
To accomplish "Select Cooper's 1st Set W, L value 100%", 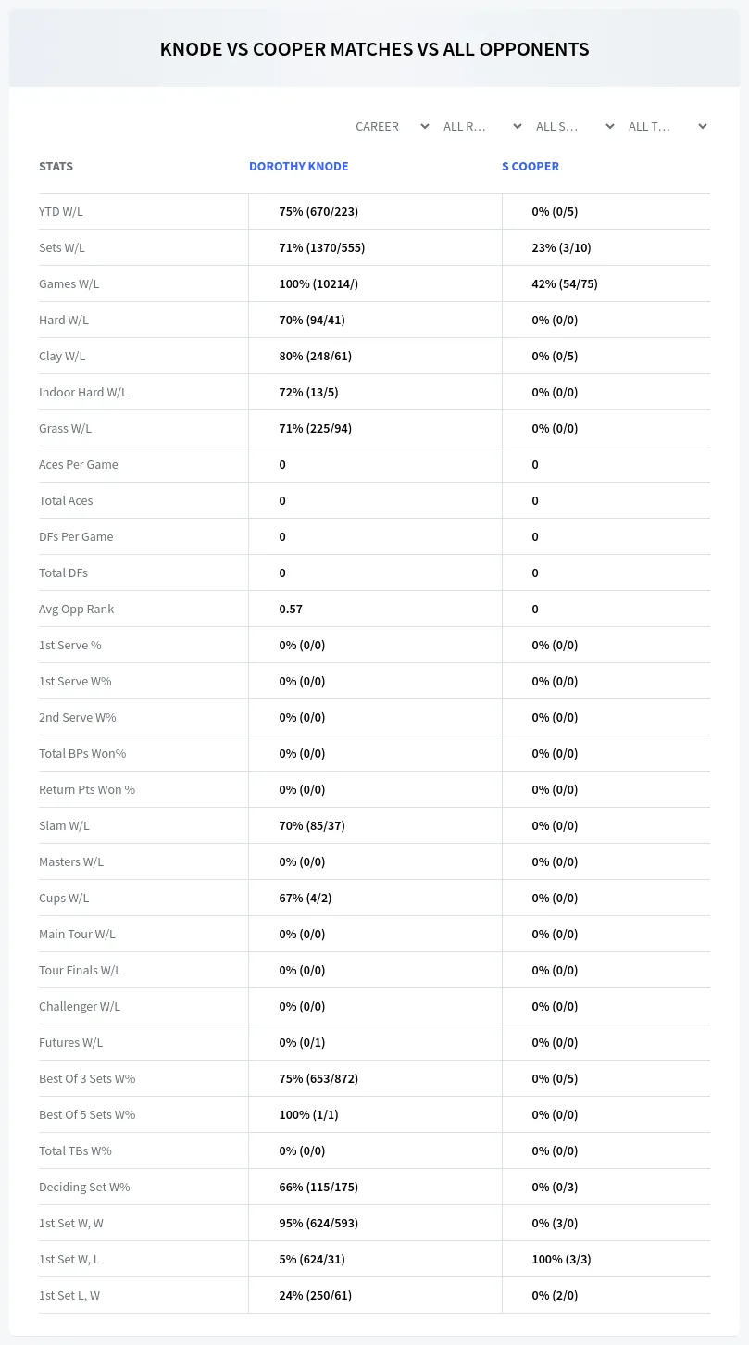I will click(561, 1260).
